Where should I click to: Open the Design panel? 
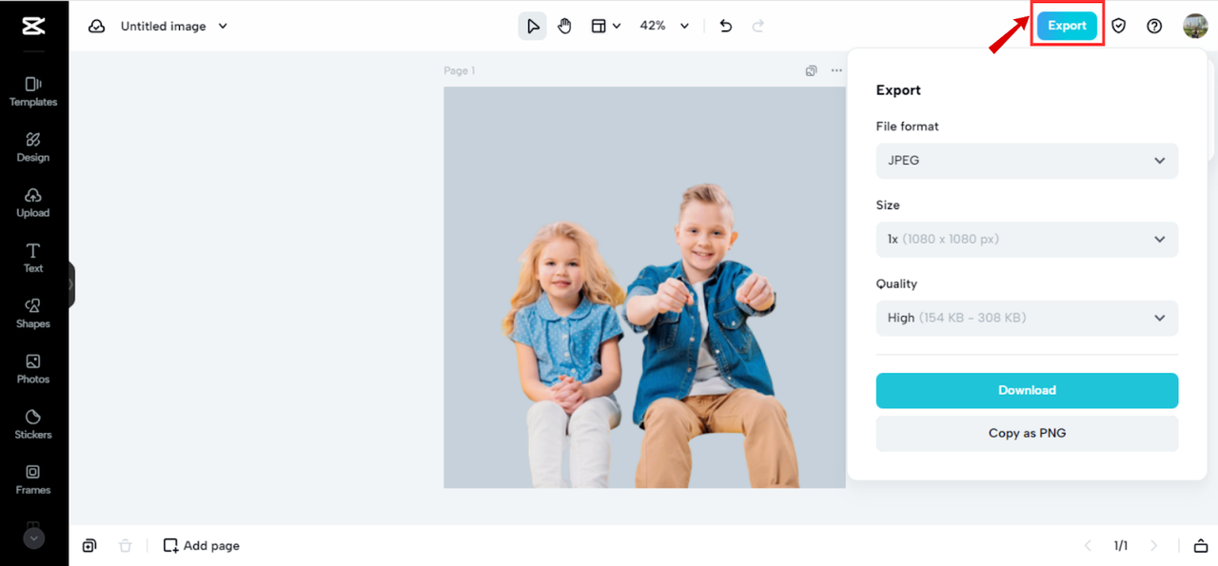pyautogui.click(x=33, y=147)
